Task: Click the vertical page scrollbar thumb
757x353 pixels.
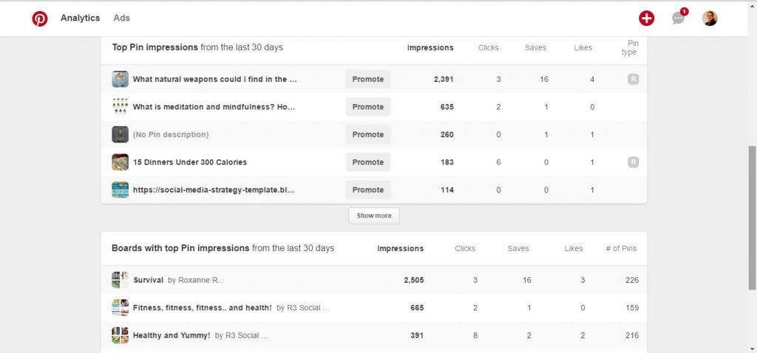Action: pos(752,218)
